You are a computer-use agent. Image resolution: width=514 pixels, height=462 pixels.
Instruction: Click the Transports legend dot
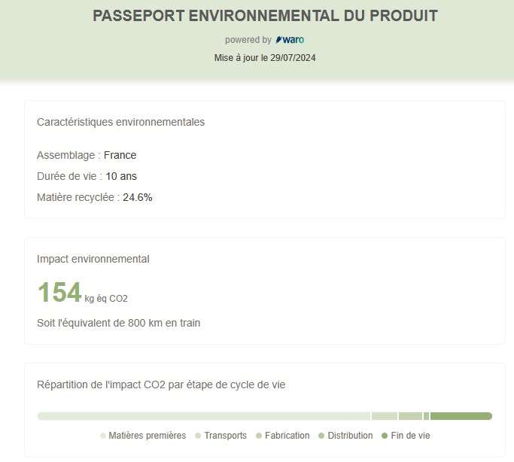click(198, 436)
